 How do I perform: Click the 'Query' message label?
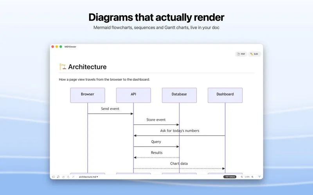tap(156, 142)
